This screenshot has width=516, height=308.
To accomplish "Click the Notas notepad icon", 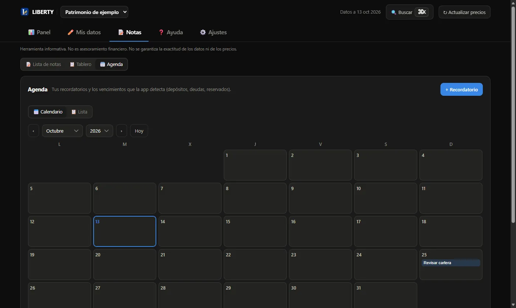I will (121, 32).
